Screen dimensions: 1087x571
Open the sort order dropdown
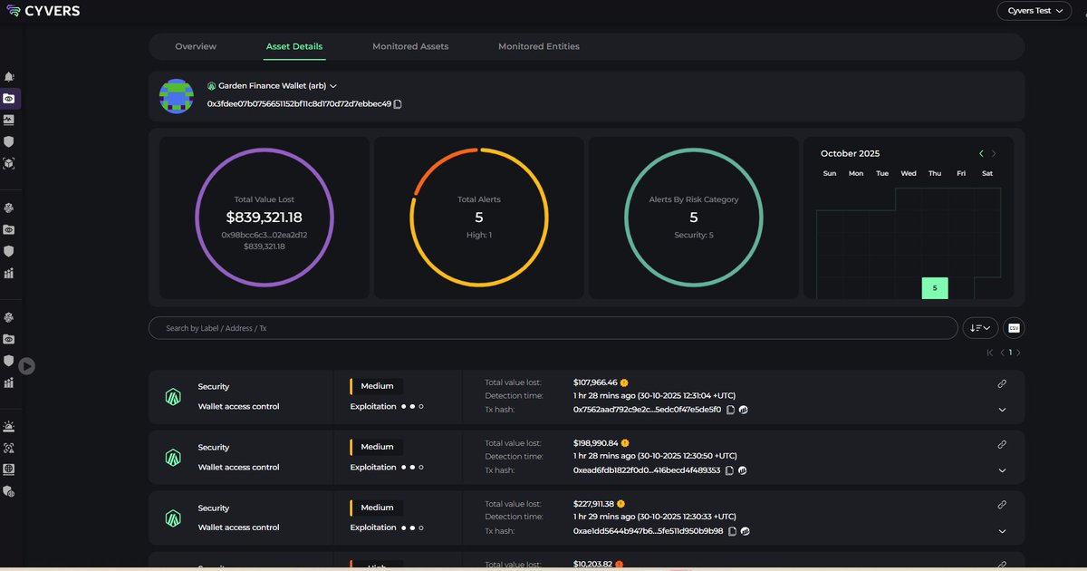[980, 328]
